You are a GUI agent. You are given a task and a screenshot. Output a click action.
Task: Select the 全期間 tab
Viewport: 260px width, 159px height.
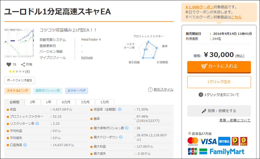(x=14, y=102)
